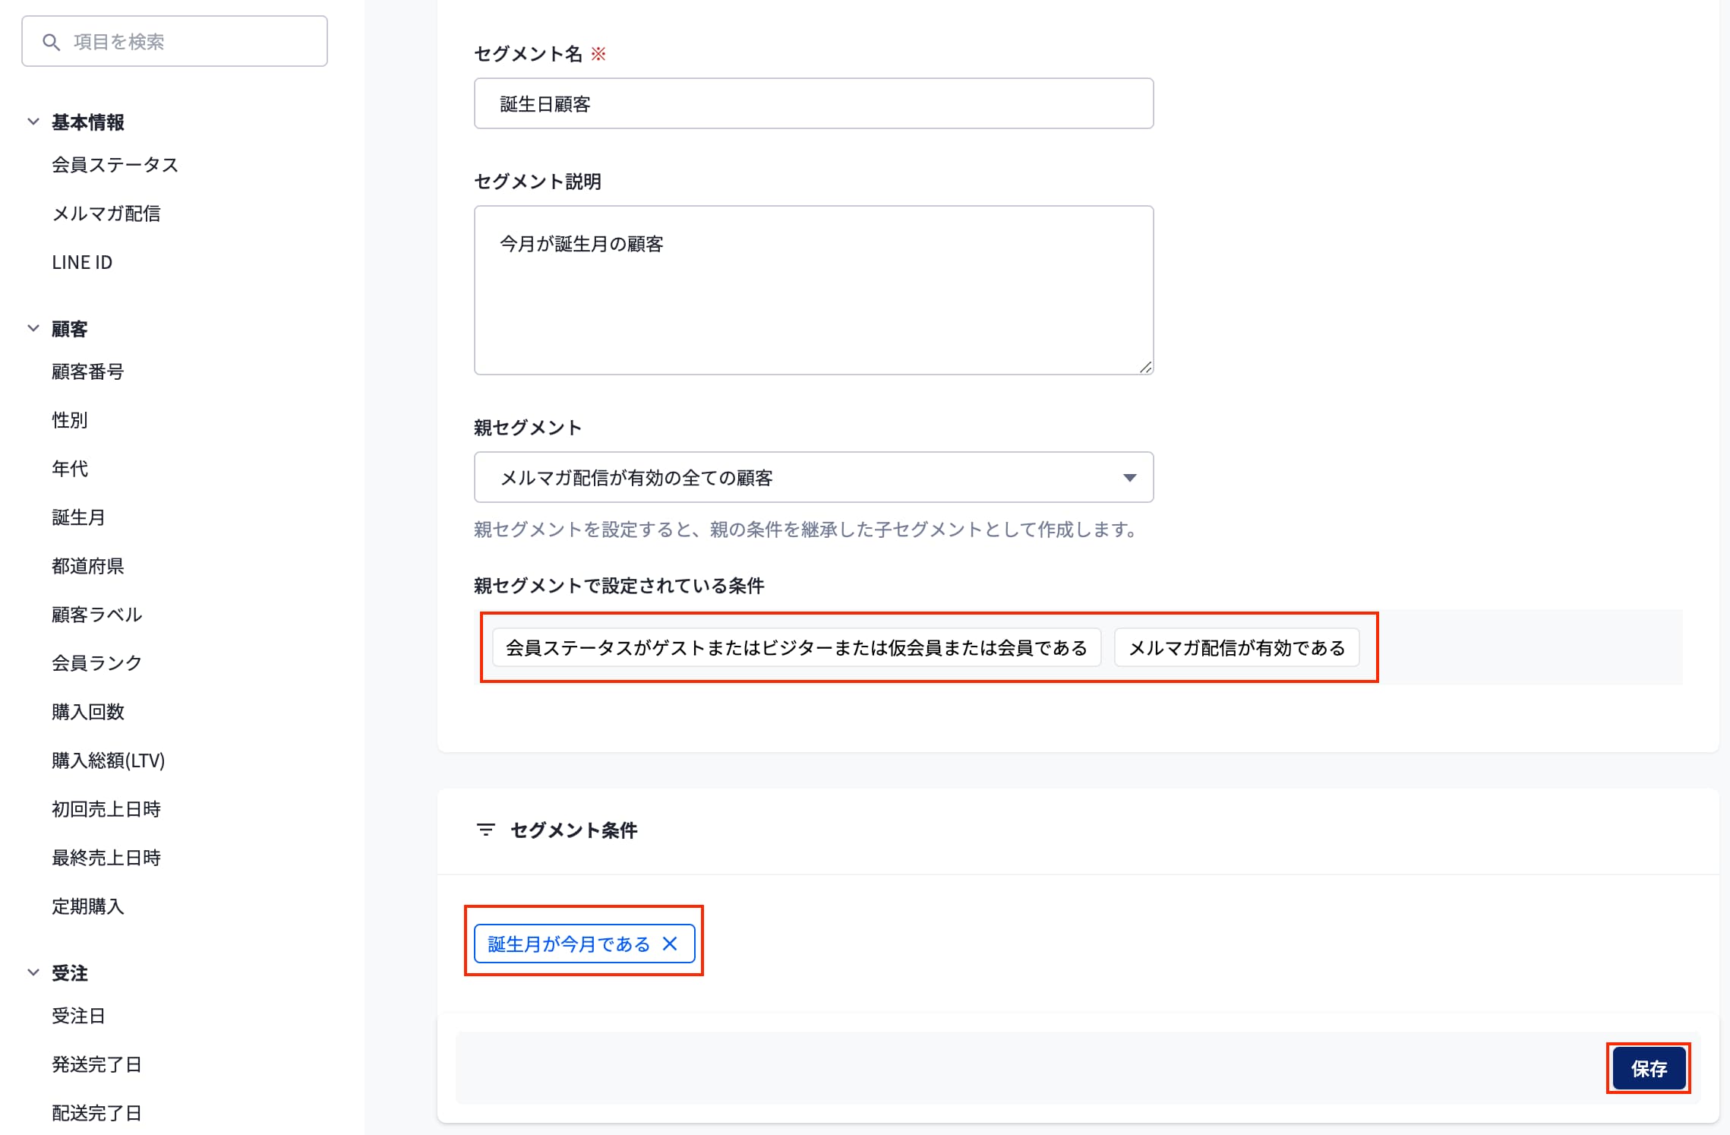The width and height of the screenshot is (1730, 1135).
Task: Collapse the 受注 section chevron
Action: click(x=32, y=971)
